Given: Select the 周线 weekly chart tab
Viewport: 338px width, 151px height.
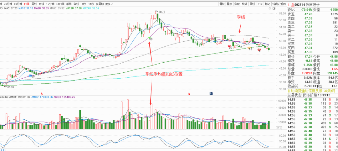Looking at the screenshot, I should pos(34,4).
